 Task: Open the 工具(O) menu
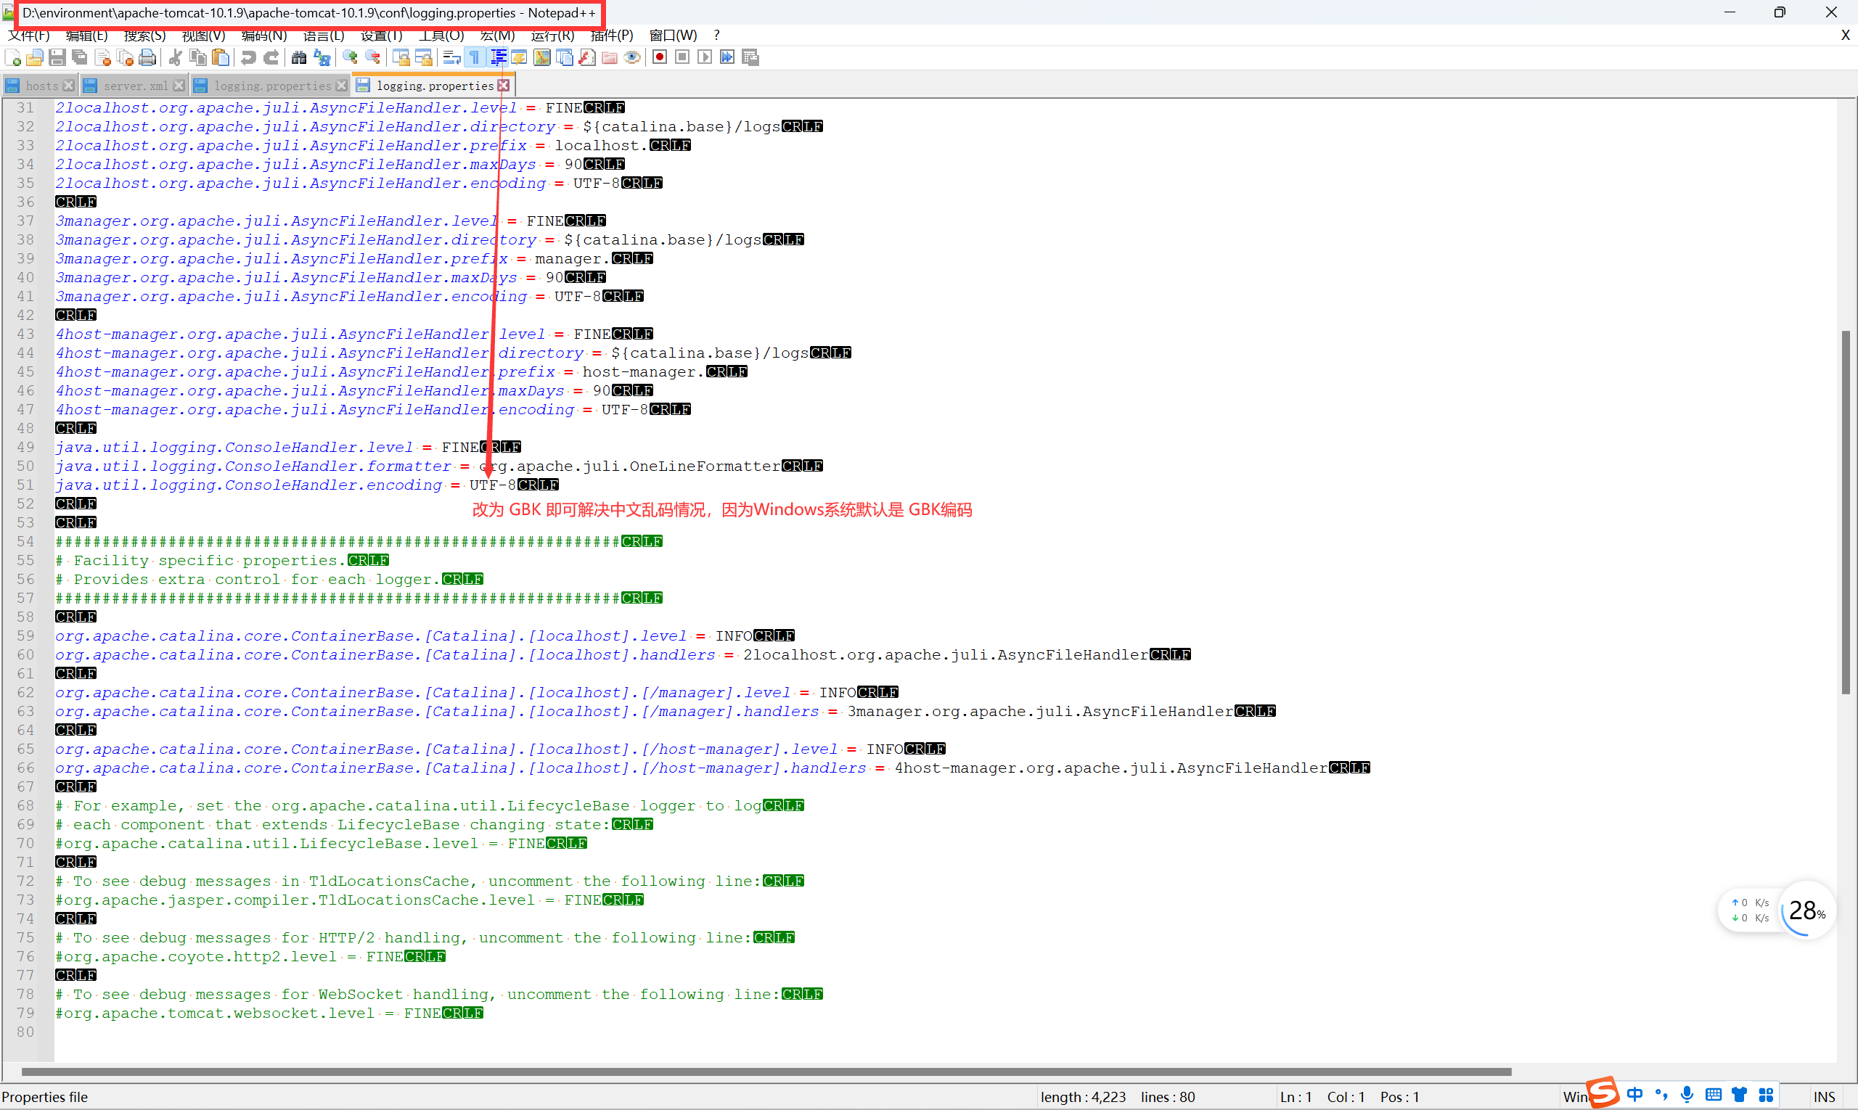tap(441, 35)
